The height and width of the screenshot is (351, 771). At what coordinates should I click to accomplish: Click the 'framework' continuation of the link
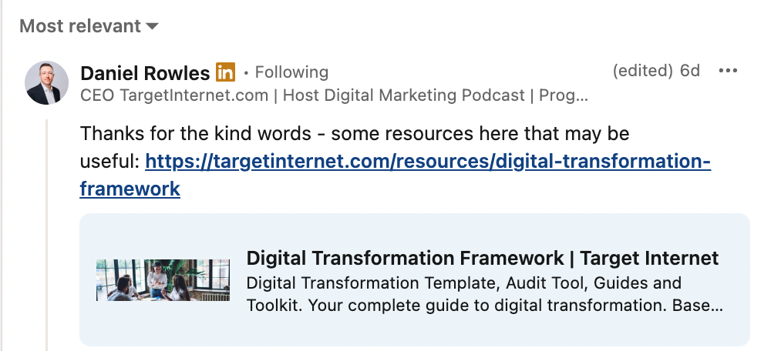130,189
